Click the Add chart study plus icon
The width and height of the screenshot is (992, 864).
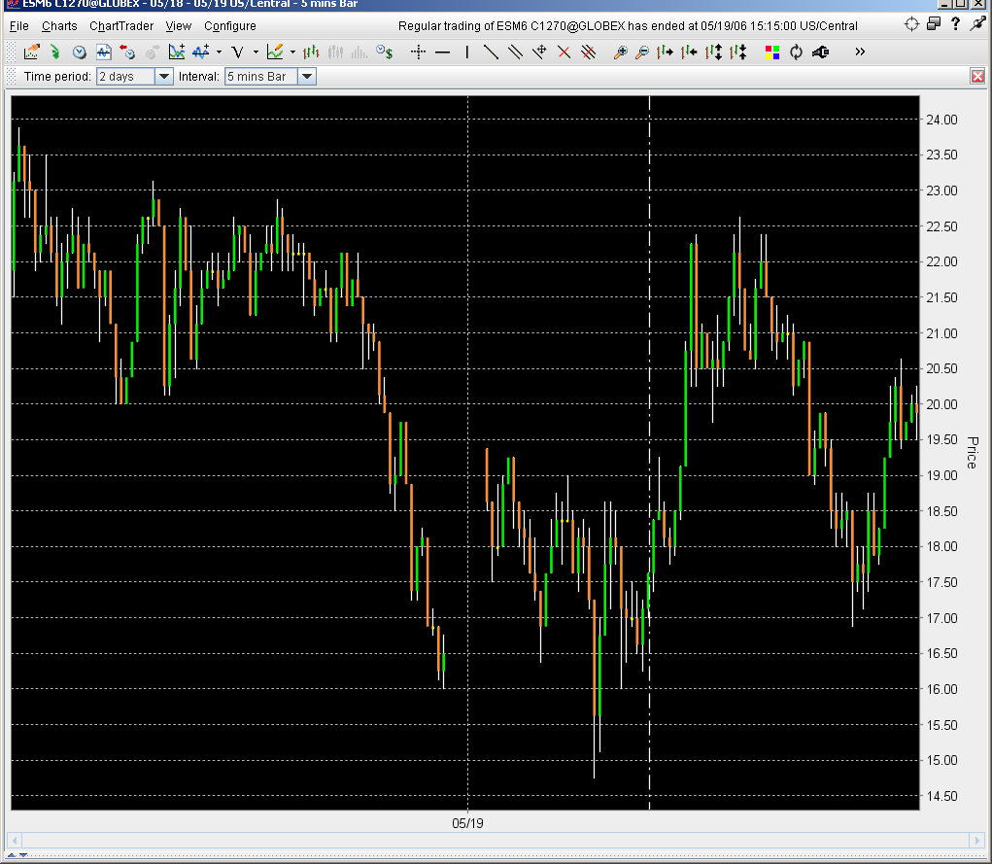pyautogui.click(x=177, y=52)
